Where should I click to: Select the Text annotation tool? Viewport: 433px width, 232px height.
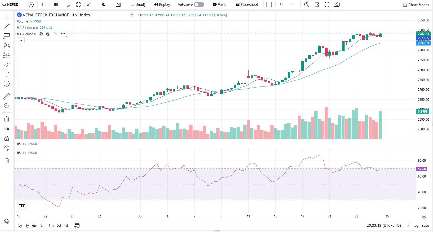tap(7, 74)
